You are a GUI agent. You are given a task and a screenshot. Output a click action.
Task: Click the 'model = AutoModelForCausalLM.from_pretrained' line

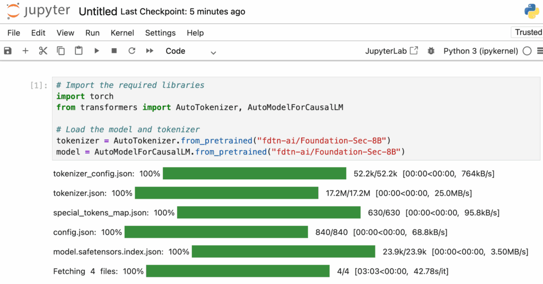pyautogui.click(x=231, y=152)
